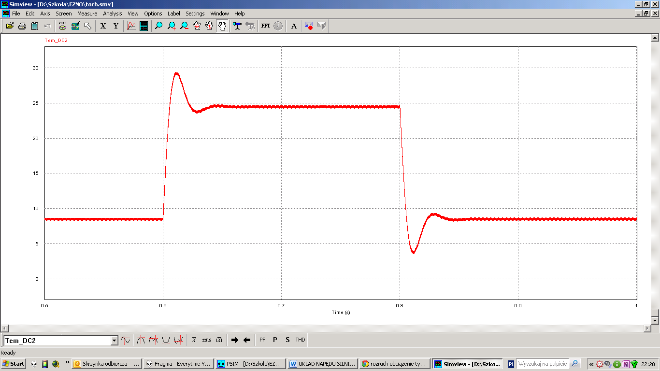Viewport: 660px width, 371px height.
Task: Click the PF power factor button
Action: point(262,340)
